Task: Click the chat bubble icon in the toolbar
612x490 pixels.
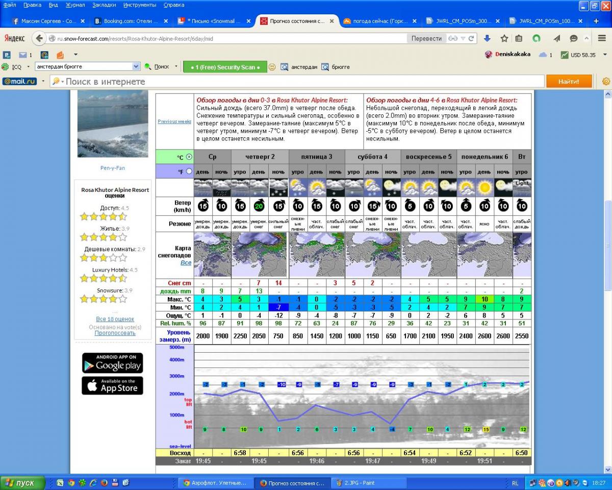Action: coord(574,38)
